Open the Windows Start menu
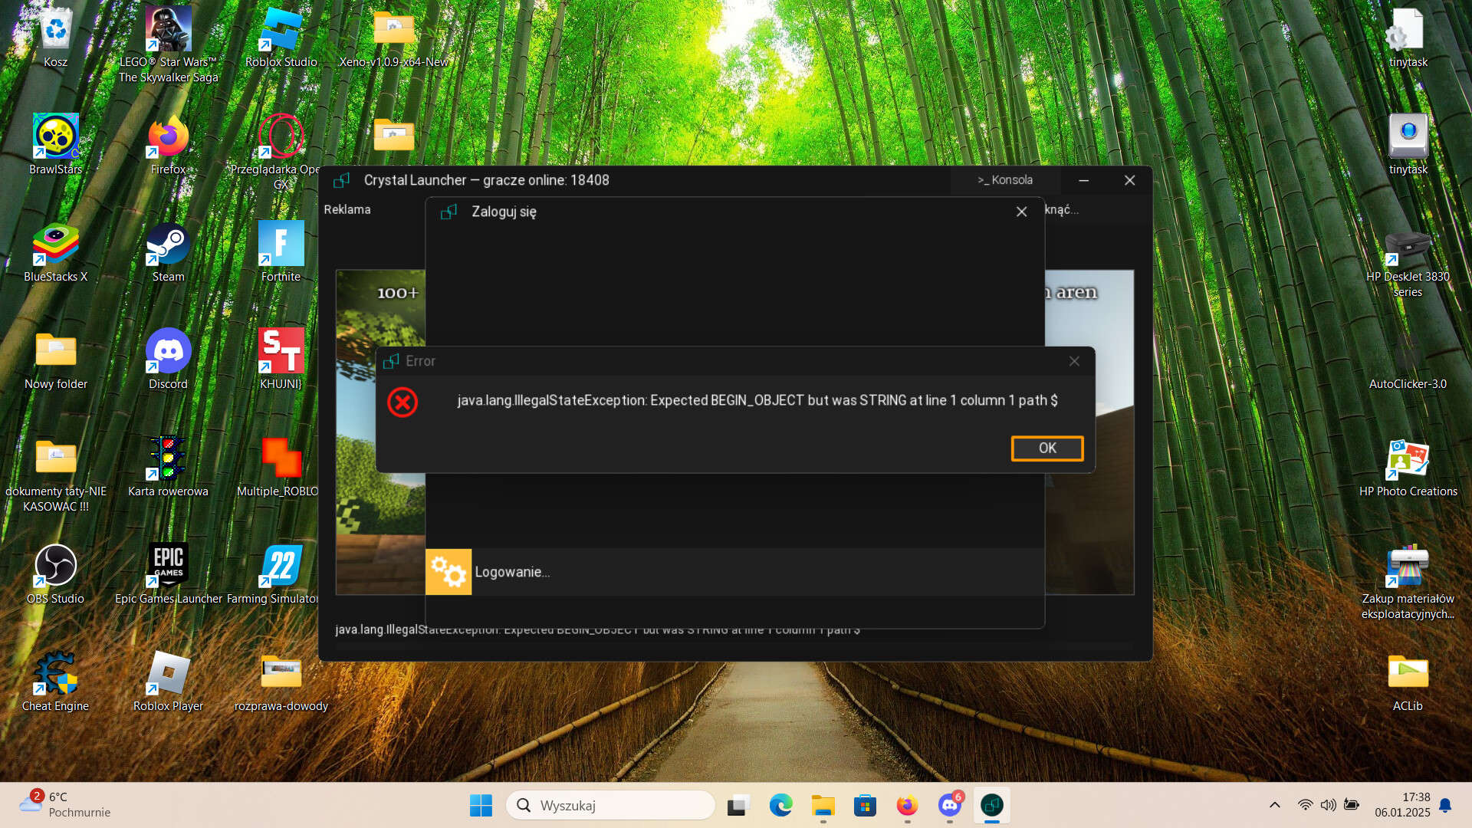Screen dimensions: 1472x828 [x=481, y=806]
